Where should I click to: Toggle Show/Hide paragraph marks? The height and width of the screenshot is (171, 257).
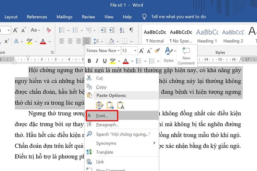click(x=131, y=30)
